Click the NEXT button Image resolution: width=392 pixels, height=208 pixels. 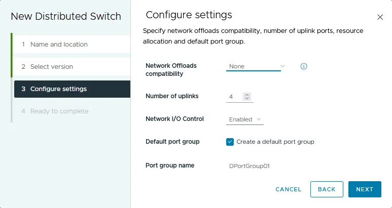click(x=365, y=189)
